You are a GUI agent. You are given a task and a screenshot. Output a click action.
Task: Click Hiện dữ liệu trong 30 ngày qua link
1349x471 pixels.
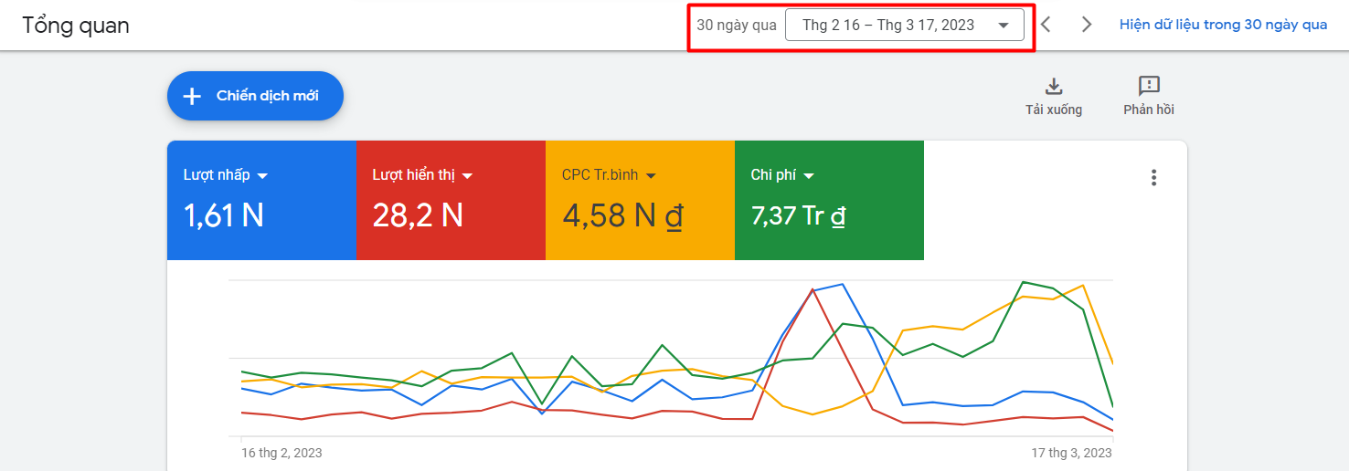[x=1223, y=25]
